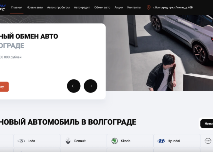The image size is (213, 152).
Task: Go to Новые авто section
Action: click(x=35, y=7)
